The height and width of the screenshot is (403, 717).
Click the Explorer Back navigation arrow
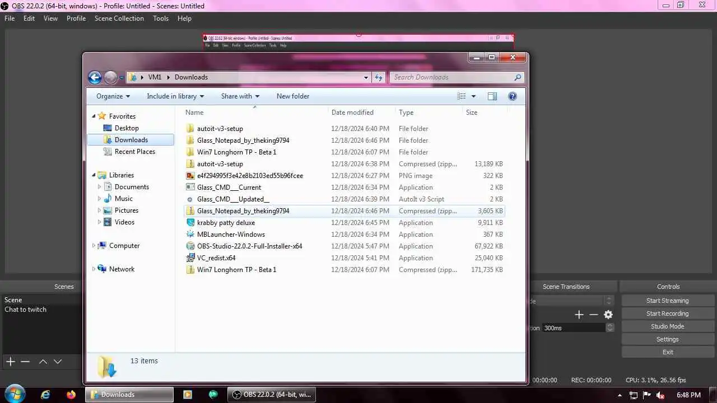95,77
